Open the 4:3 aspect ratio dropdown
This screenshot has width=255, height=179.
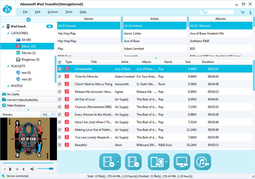(x=48, y=114)
